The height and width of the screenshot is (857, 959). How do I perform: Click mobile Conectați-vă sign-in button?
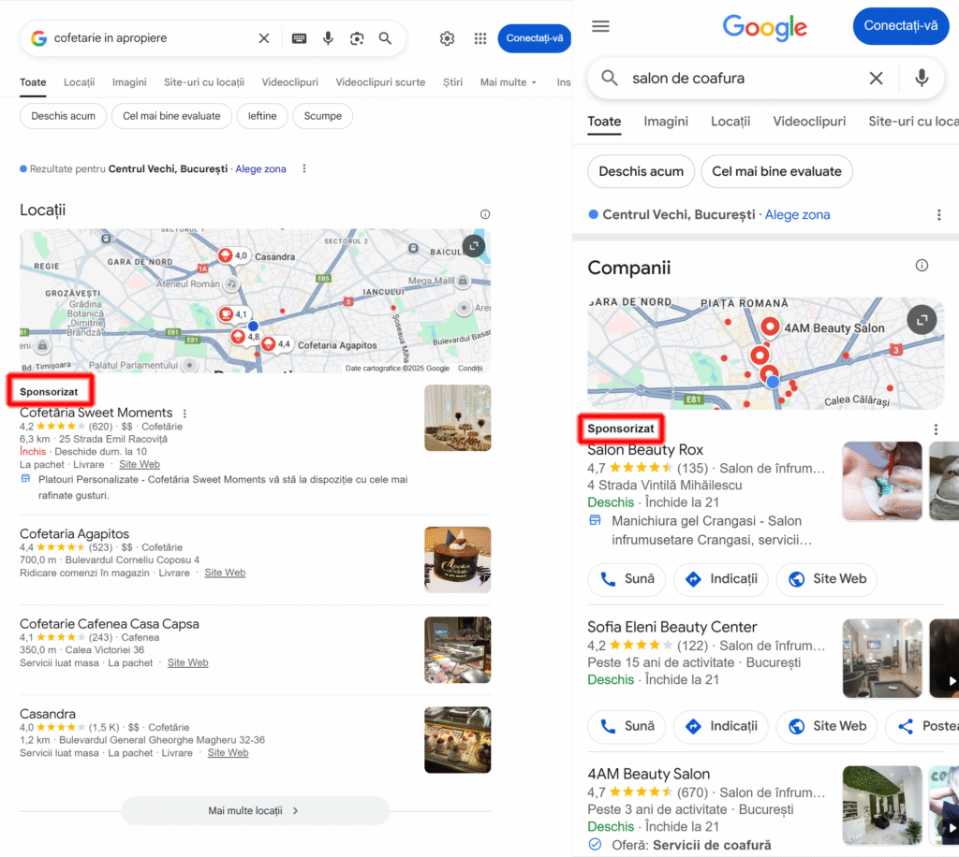coord(900,26)
